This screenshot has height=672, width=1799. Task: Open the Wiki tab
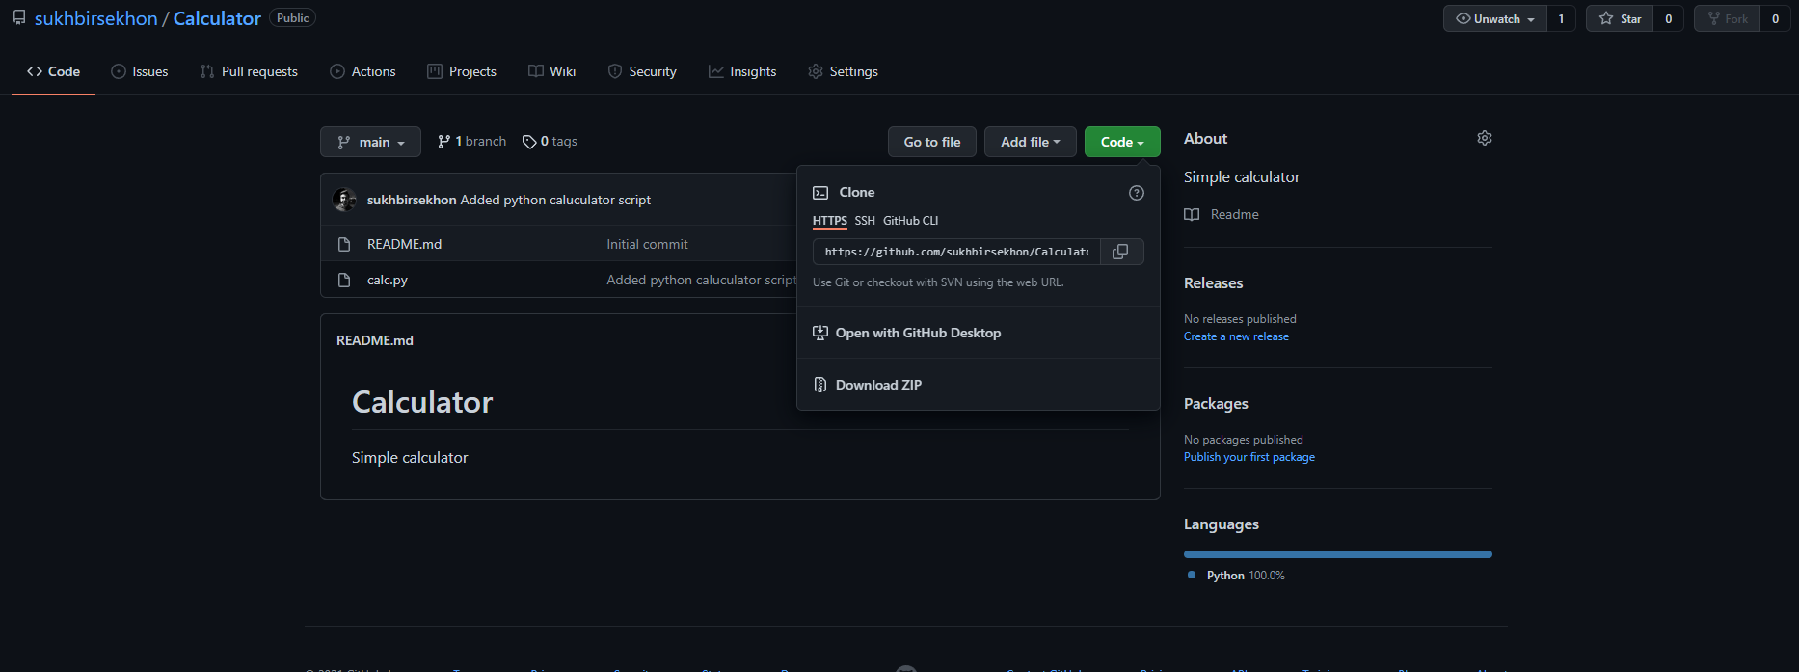(552, 71)
